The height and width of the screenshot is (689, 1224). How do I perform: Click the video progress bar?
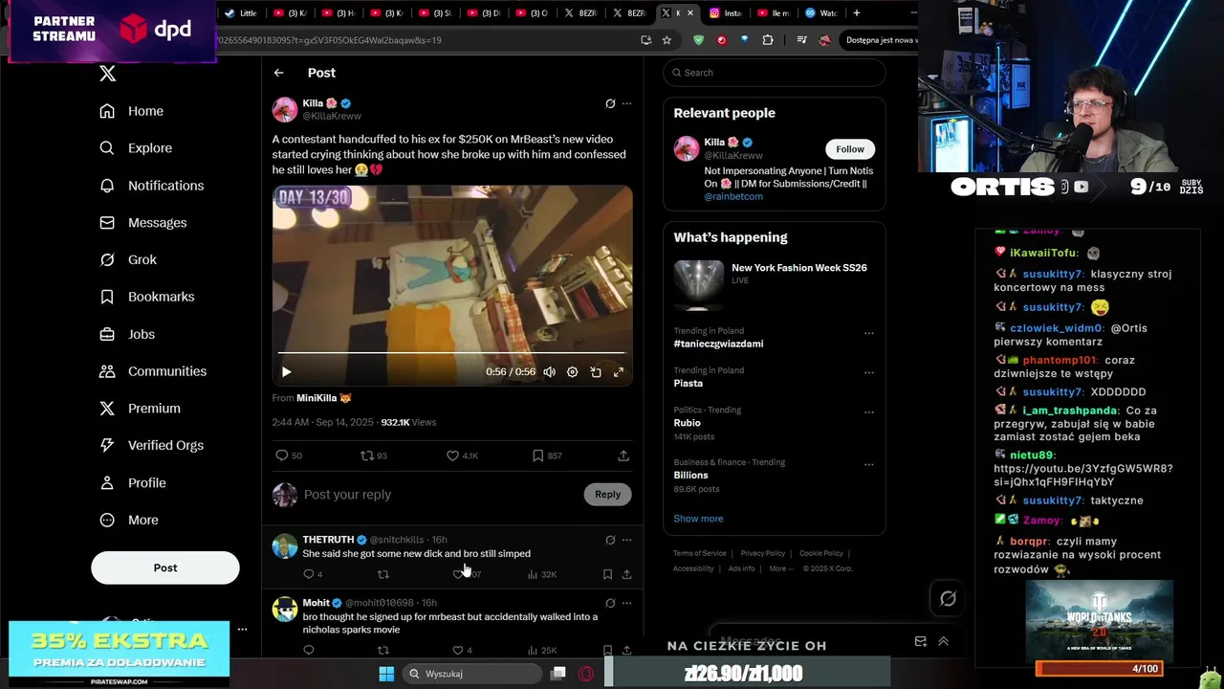click(452, 354)
